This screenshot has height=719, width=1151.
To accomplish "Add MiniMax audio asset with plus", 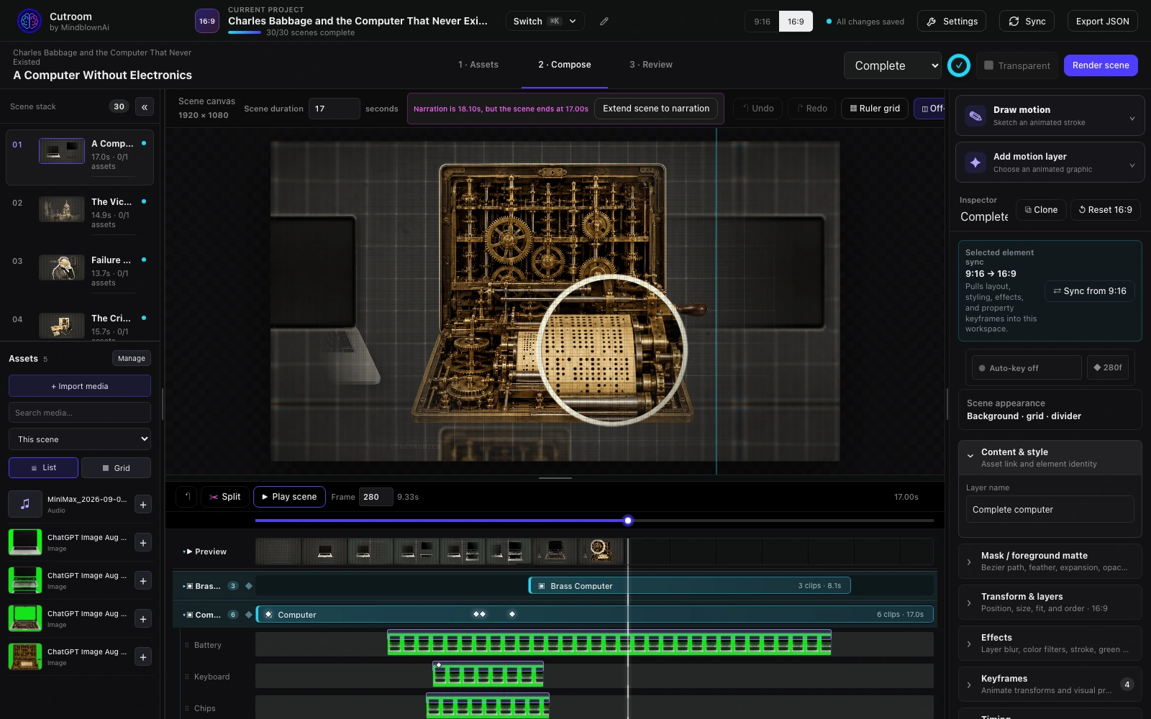I will click(x=143, y=505).
